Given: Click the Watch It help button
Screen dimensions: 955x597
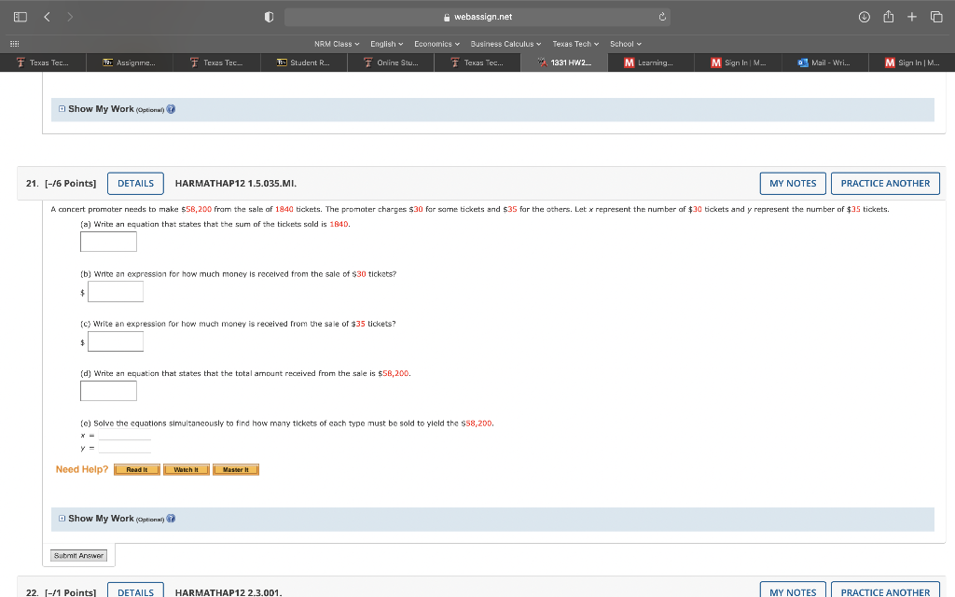Looking at the screenshot, I should click(x=186, y=469).
